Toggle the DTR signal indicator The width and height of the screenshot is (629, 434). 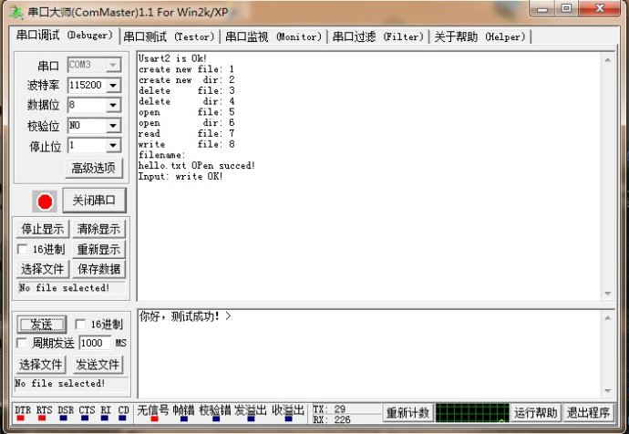point(23,417)
